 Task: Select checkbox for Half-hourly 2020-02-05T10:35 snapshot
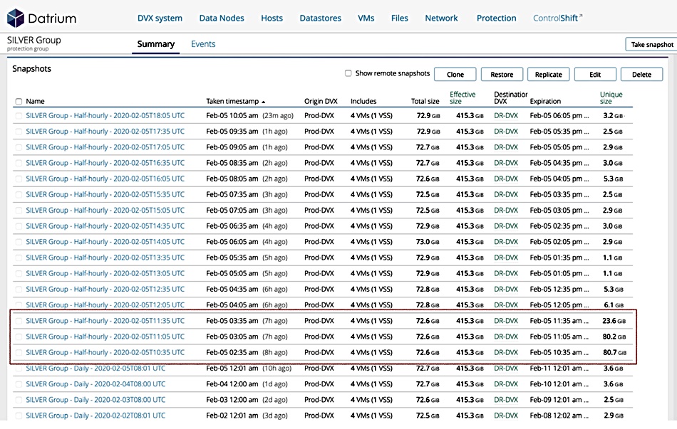coord(19,353)
